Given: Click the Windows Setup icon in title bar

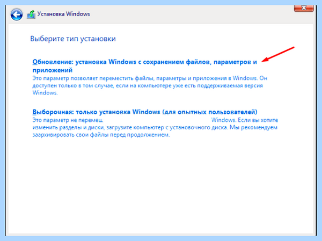Looking at the screenshot, I should point(31,15).
